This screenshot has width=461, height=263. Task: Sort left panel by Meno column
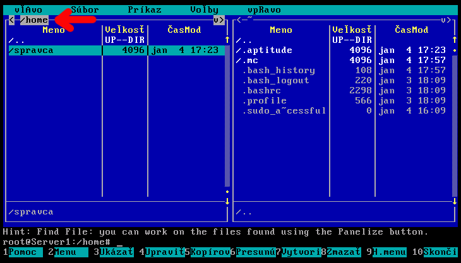point(54,30)
